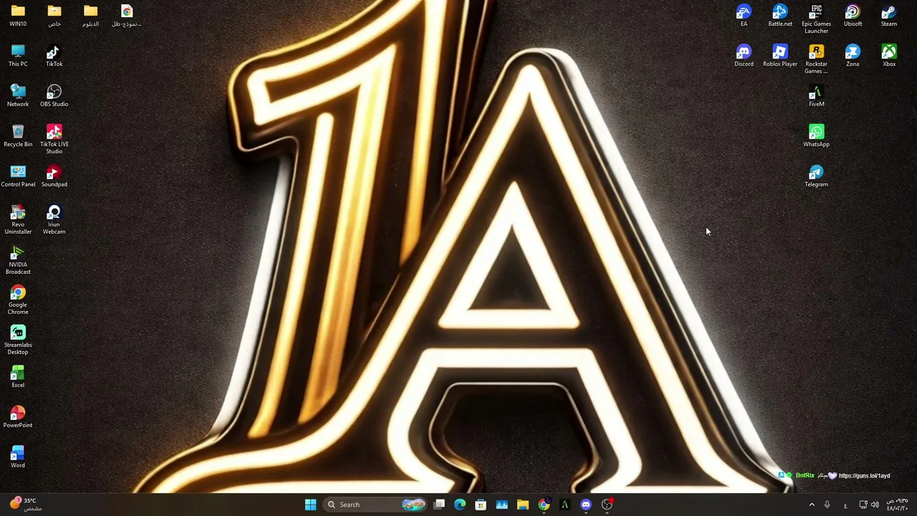Launch Discord from the desktop

pyautogui.click(x=744, y=56)
